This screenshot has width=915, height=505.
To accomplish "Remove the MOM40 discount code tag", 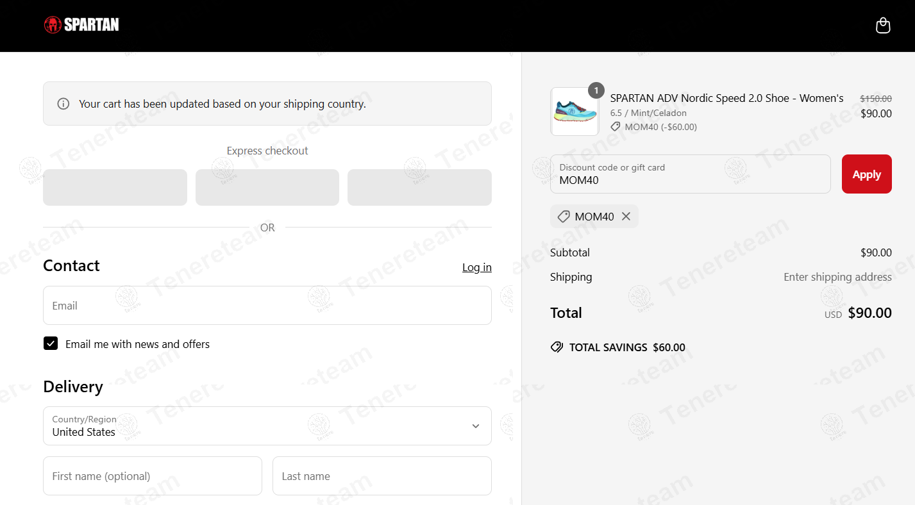I will 626,217.
